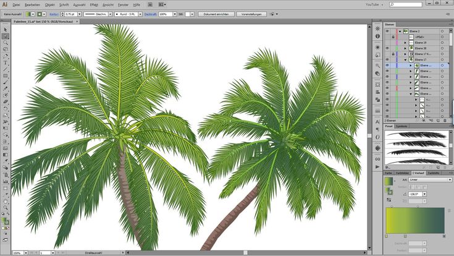Toggle visibility of Ebene 17 layer
The width and height of the screenshot is (454, 256).
click(x=387, y=59)
